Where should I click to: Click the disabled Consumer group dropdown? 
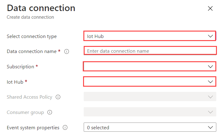[x=150, y=112]
